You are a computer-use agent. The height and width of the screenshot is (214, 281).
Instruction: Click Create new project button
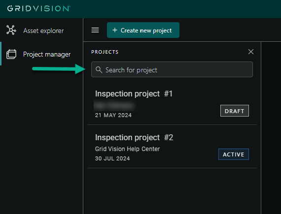click(143, 30)
